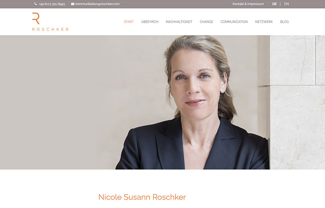Click the marble wall area of banner

tap(297, 102)
